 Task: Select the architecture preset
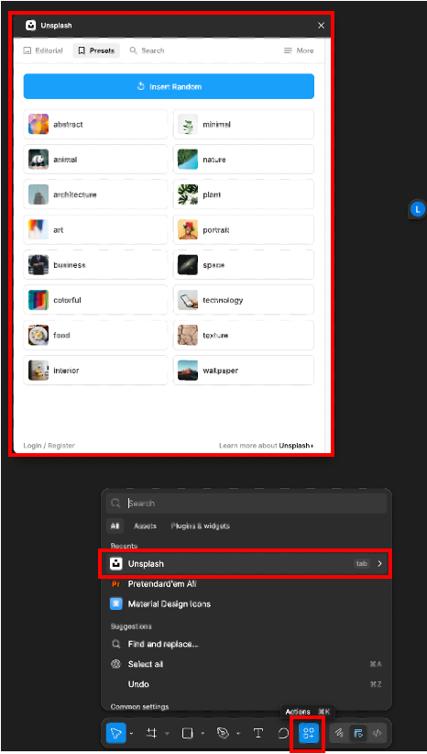95,194
